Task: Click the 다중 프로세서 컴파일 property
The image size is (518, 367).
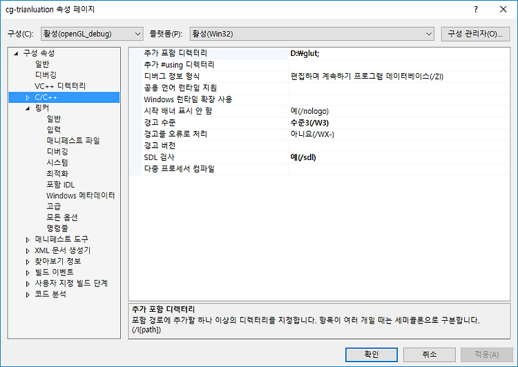Action: [179, 169]
